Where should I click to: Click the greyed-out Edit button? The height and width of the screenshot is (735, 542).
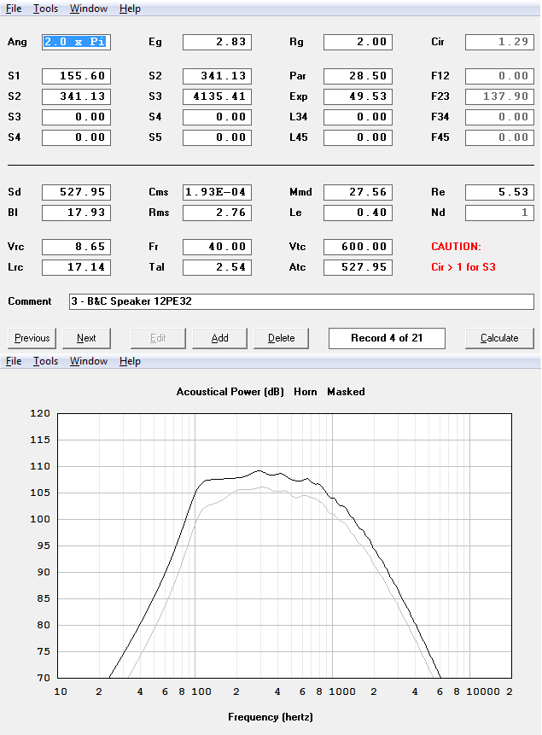point(158,338)
